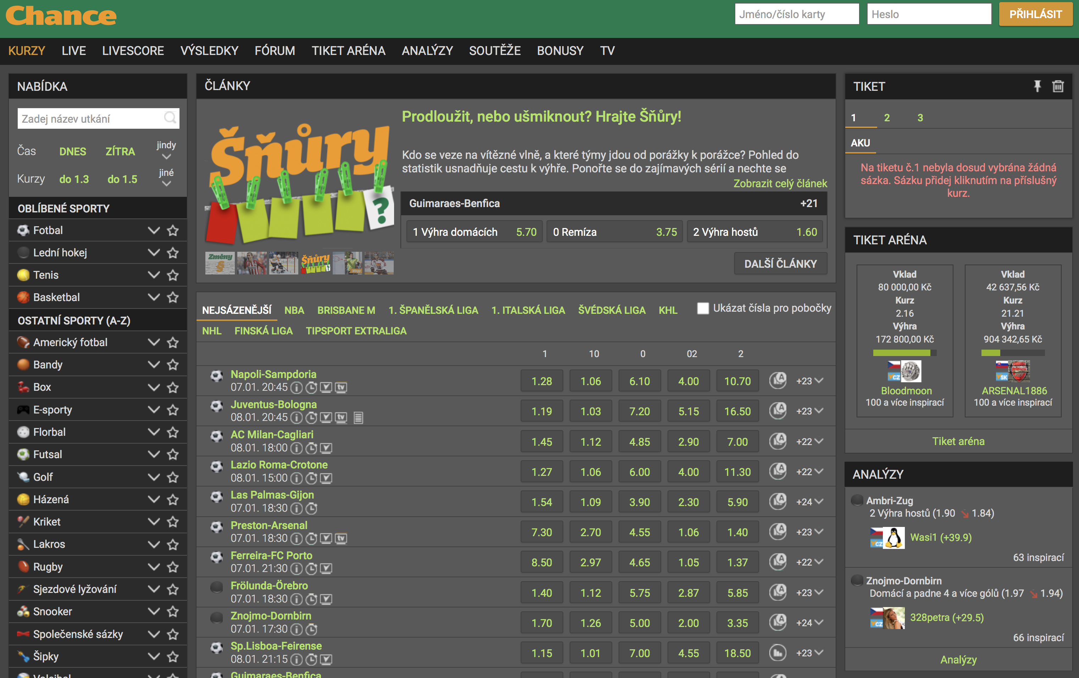Click TV icon in Preston-Arsenal row
This screenshot has width=1079, height=678.
342,538
